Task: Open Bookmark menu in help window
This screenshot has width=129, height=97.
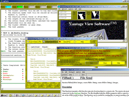Action: click(x=72, y=72)
